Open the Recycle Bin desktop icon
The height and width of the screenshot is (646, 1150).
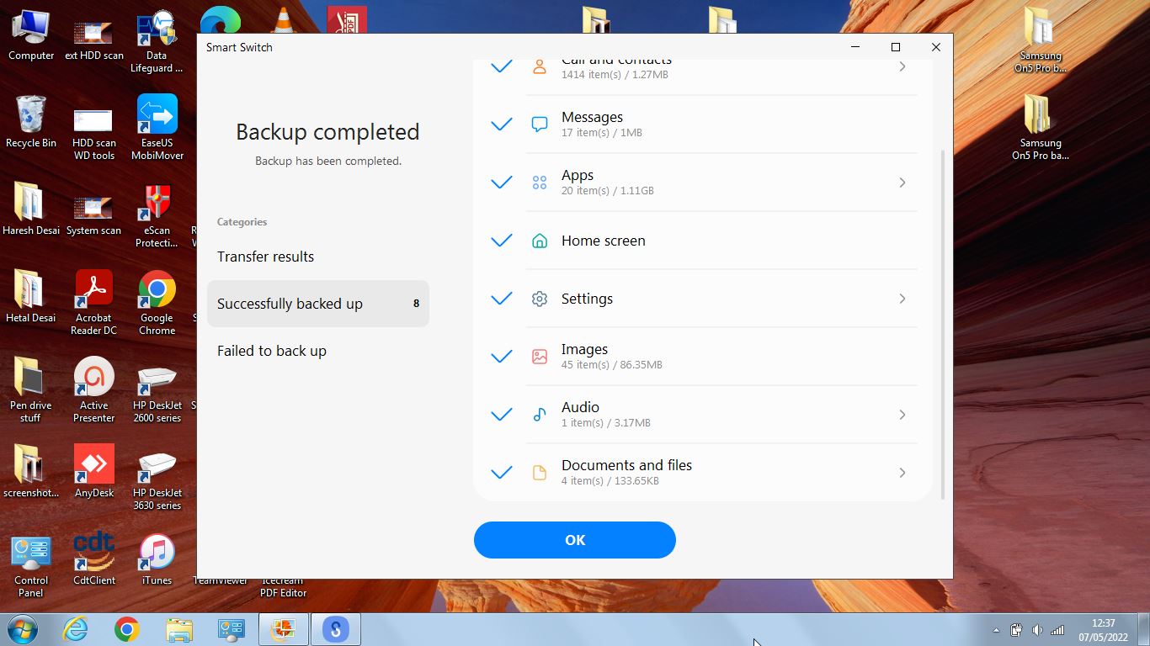point(31,122)
